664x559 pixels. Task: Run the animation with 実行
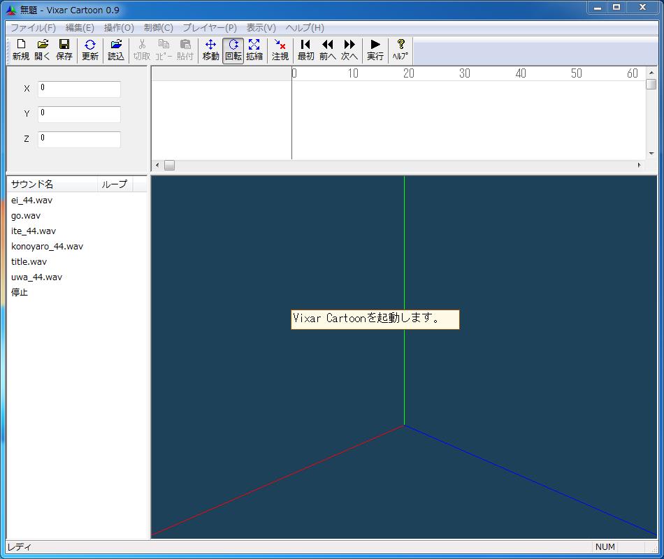375,50
